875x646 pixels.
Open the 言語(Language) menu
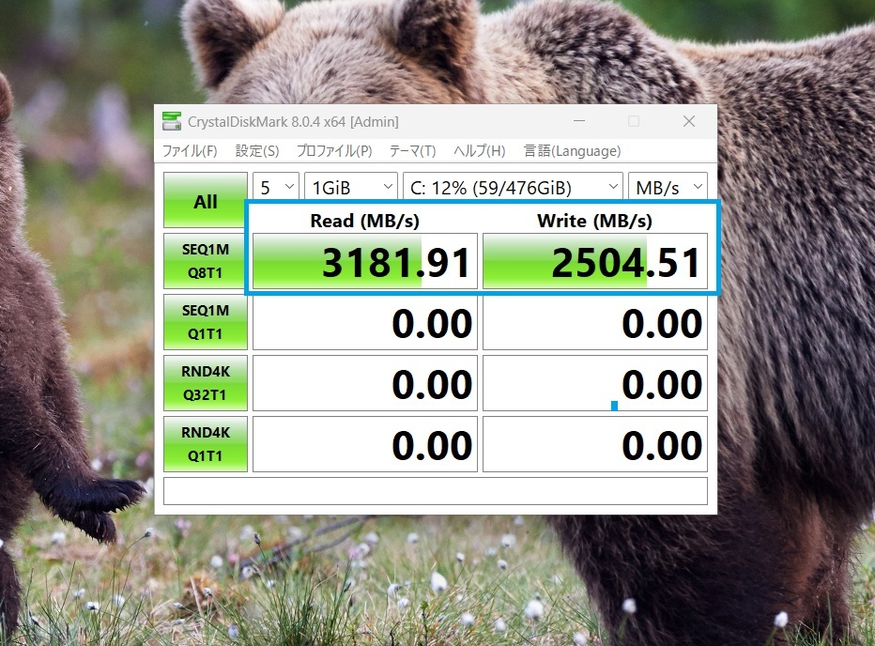point(572,151)
